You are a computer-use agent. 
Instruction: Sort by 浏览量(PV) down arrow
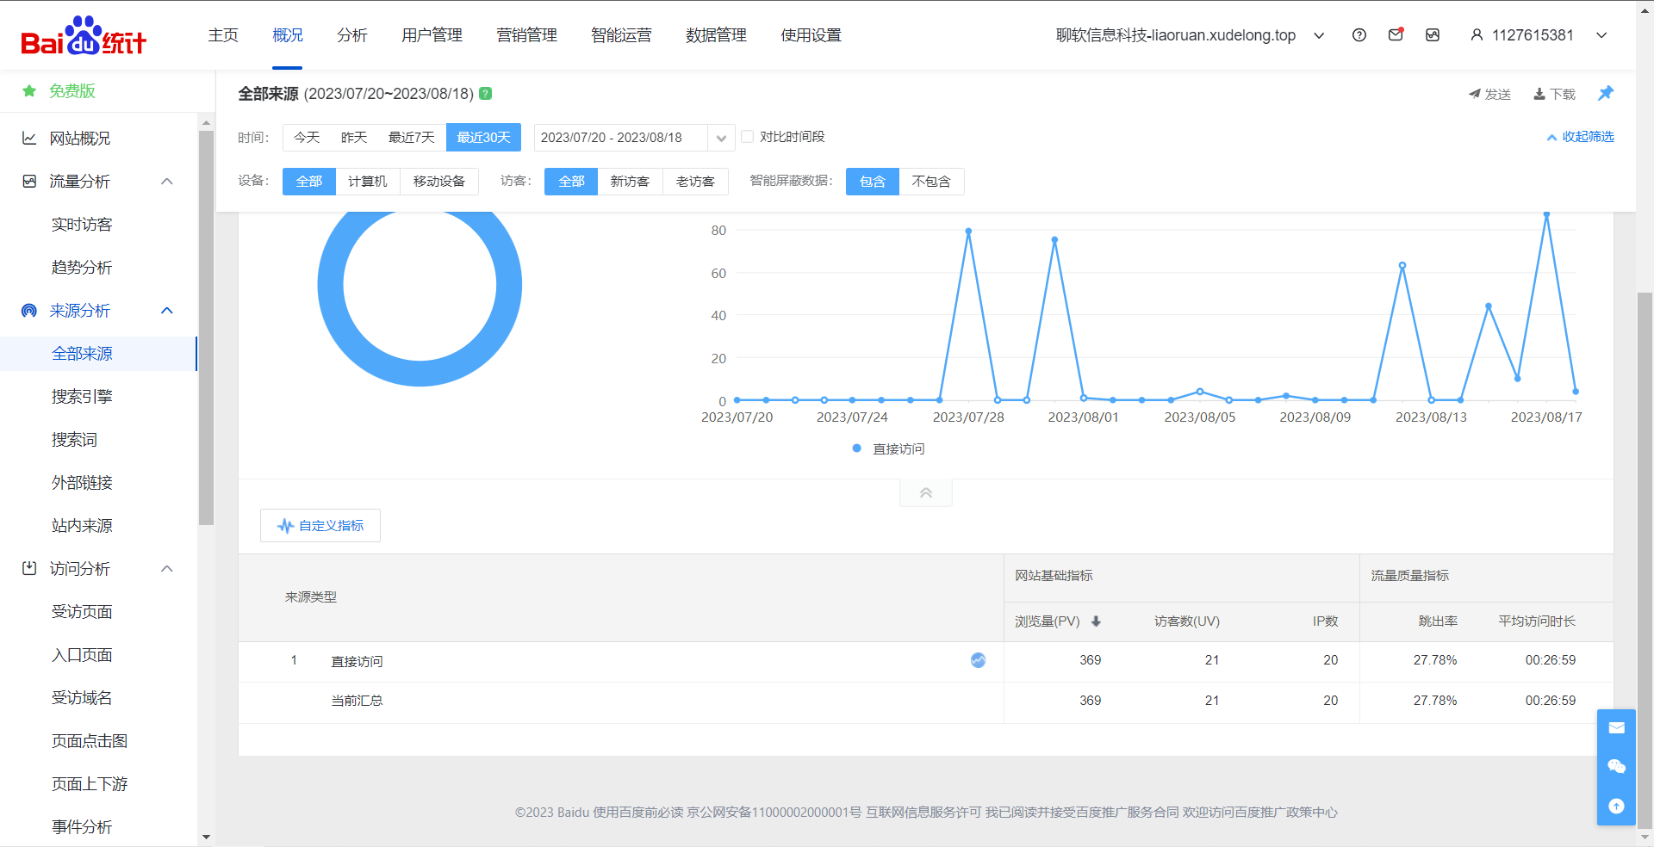[1096, 621]
